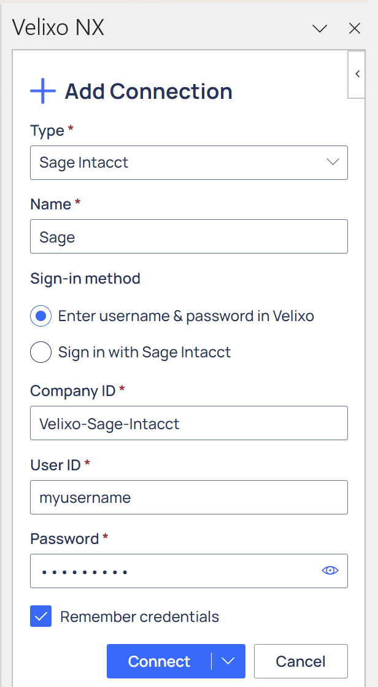Image resolution: width=378 pixels, height=687 pixels.
Task: Click the Cancel button
Action: [301, 661]
